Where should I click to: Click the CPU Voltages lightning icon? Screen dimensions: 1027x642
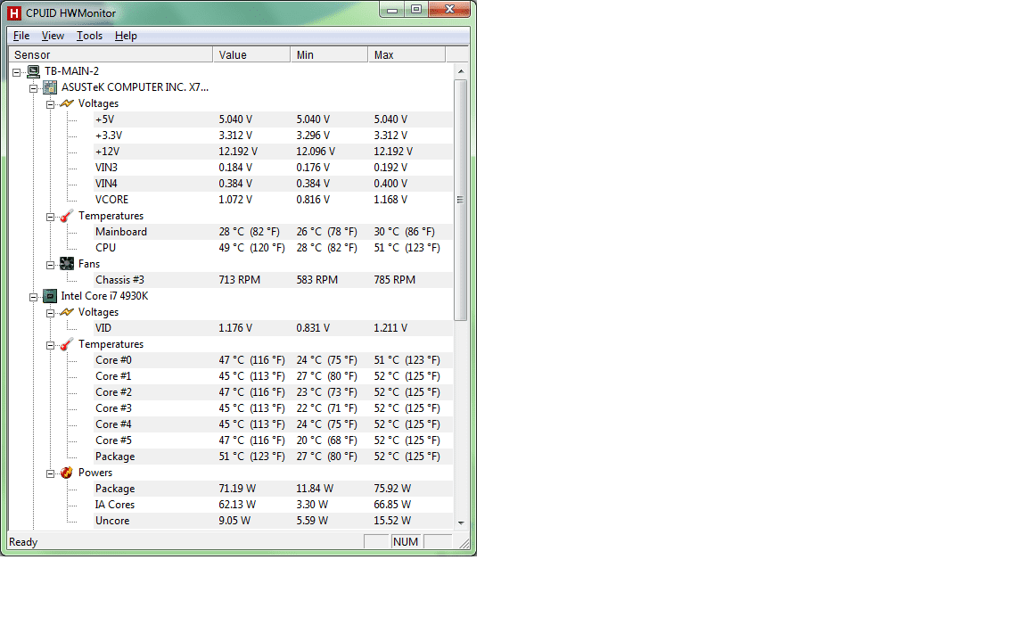point(67,312)
